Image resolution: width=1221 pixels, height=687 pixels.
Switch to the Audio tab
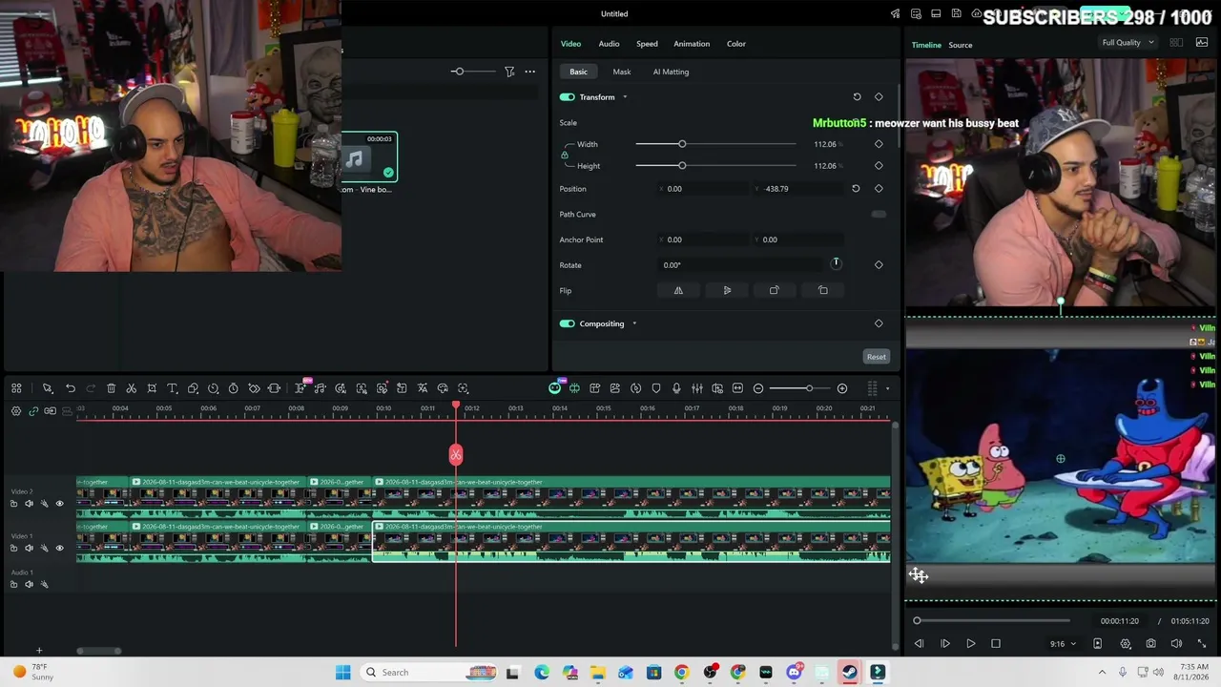pyautogui.click(x=609, y=44)
